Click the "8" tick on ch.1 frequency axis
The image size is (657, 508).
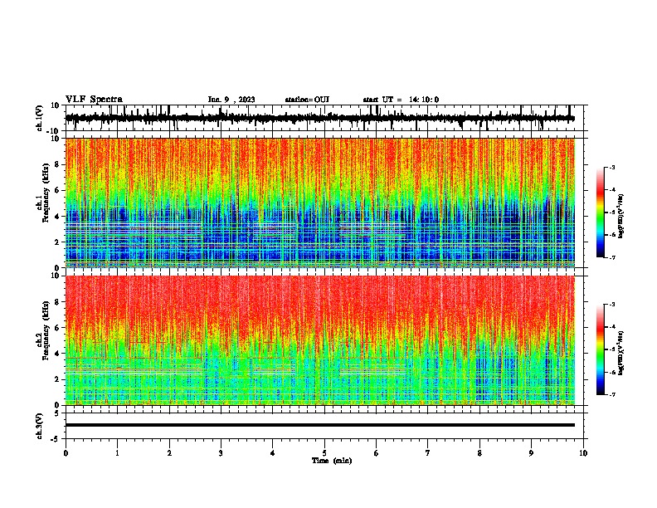(57, 164)
